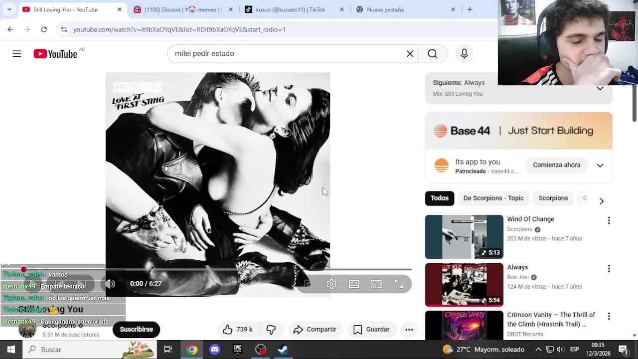Open a new Chrome tab
The image size is (638, 359).
470,9
